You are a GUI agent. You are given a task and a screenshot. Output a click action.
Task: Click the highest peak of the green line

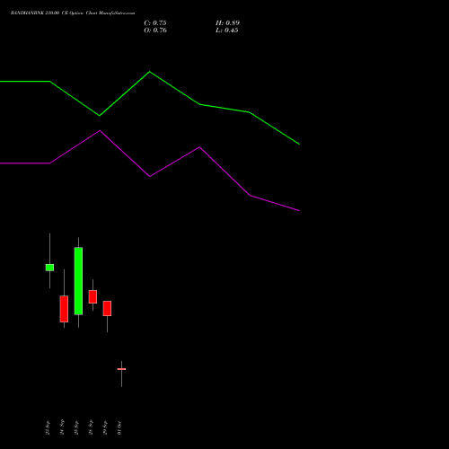pyautogui.click(x=150, y=72)
